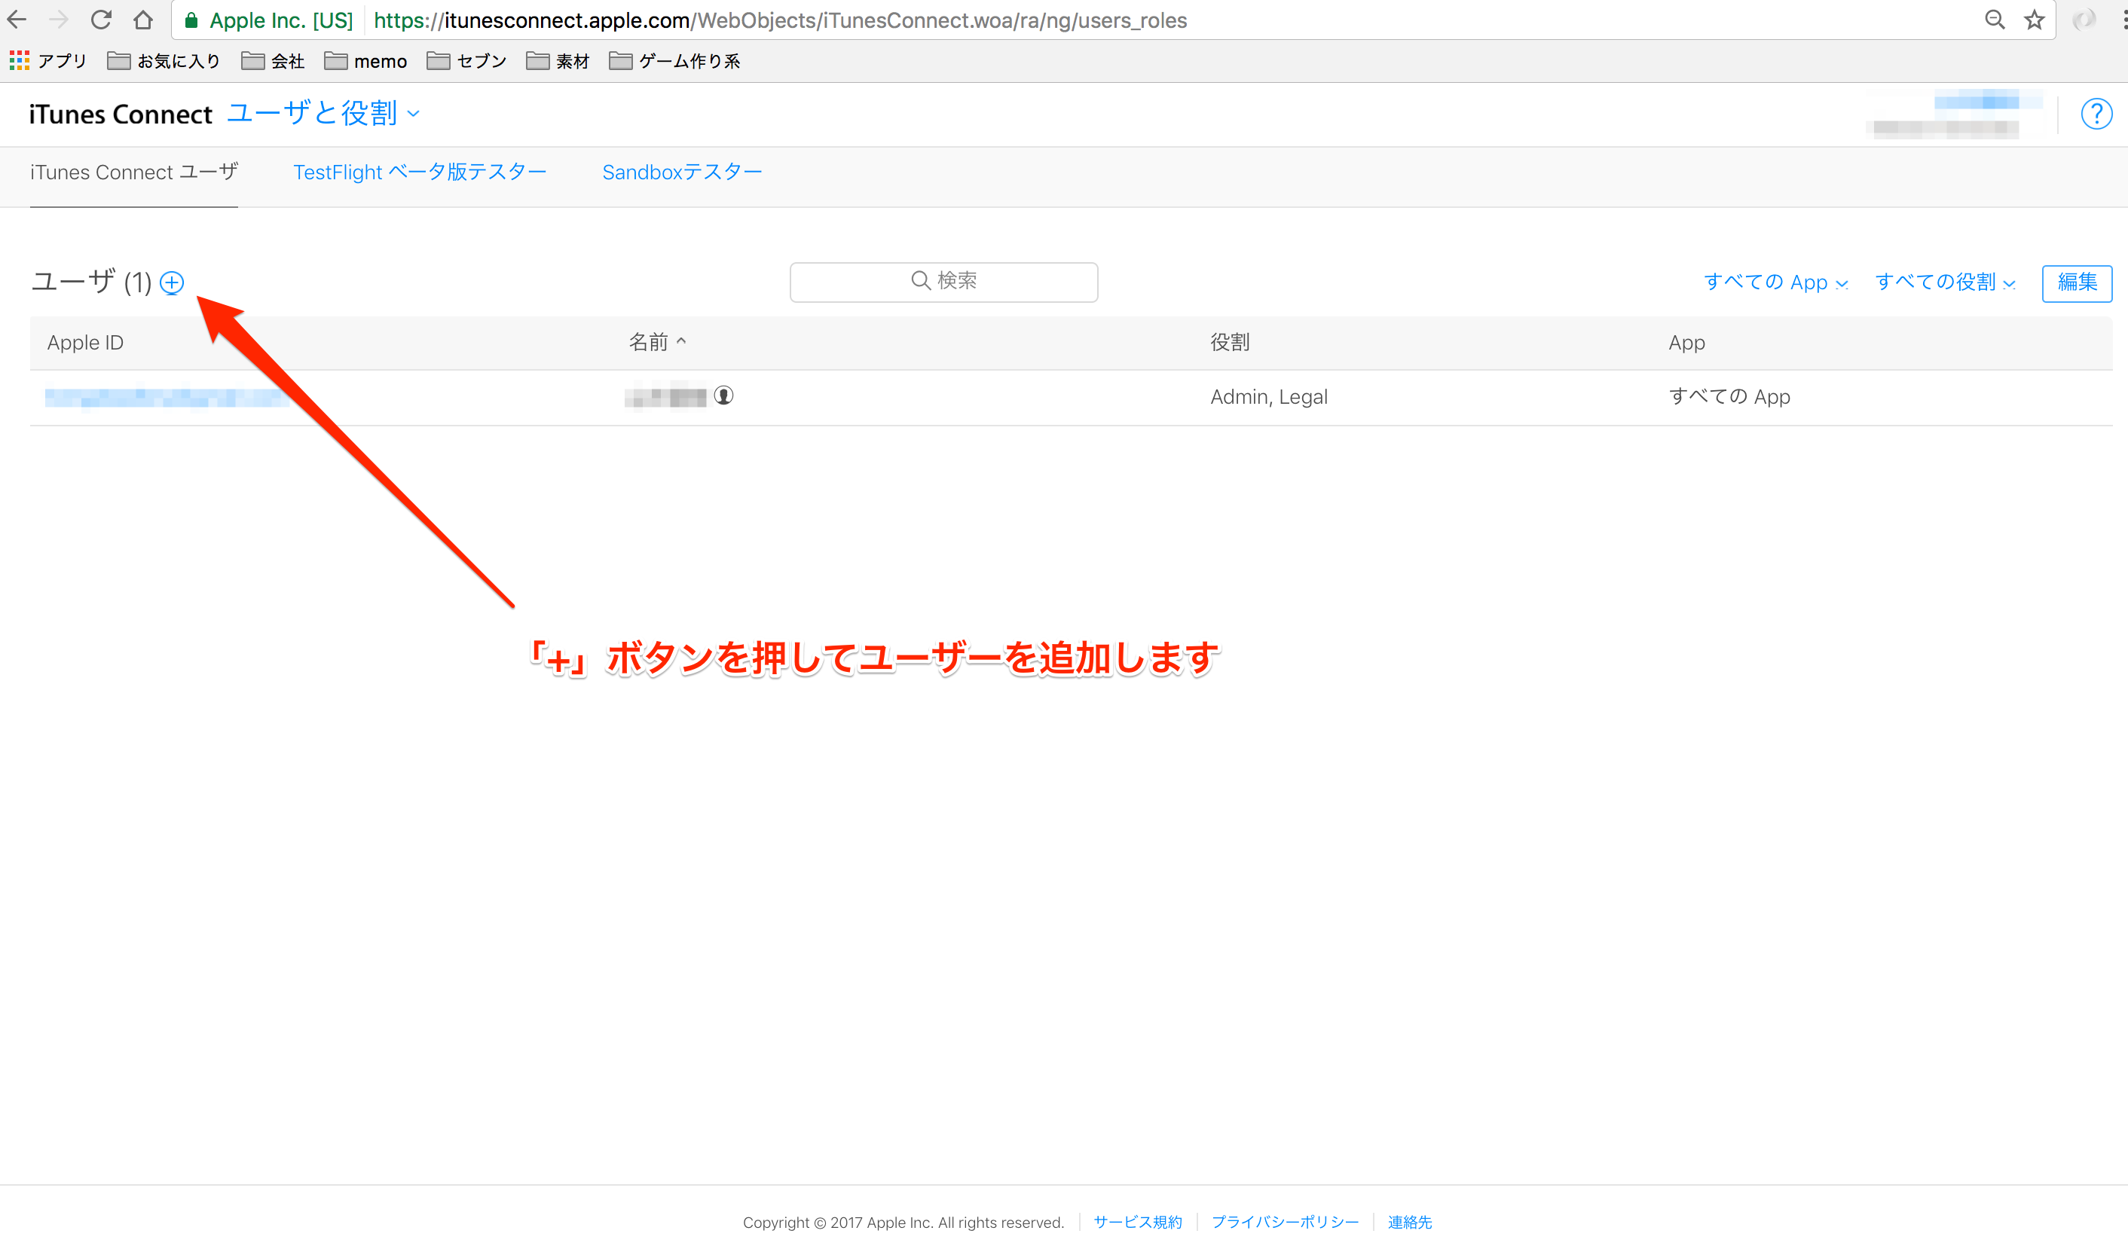Screen dimensions: 2128x1258
Task: Click the plus icon to add a user
Action: tap(172, 282)
